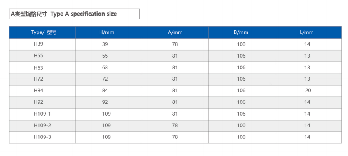This screenshot has width=348, height=156.
Task: Select the A/mm value 78 in H39 row
Action: tap(175, 44)
